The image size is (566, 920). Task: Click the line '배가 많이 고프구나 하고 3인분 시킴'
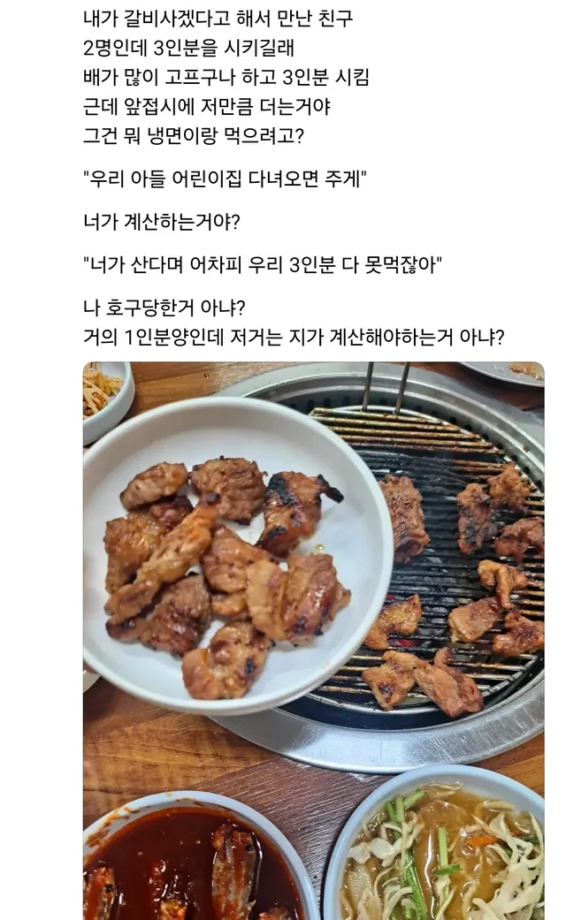(x=226, y=77)
